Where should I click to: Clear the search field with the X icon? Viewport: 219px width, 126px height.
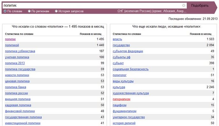(x=184, y=5)
